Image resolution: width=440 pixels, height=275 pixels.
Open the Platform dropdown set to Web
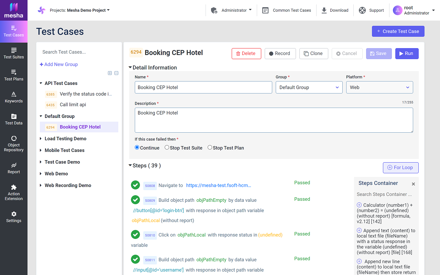(379, 87)
